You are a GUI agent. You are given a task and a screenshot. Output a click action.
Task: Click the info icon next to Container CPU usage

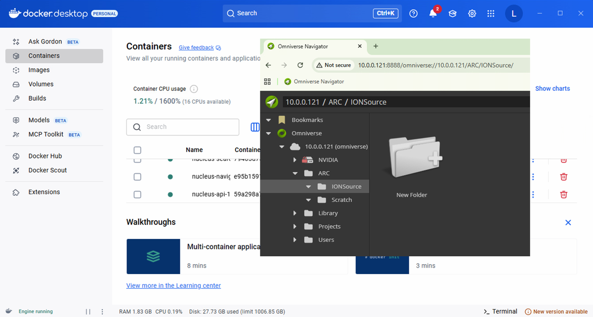194,89
